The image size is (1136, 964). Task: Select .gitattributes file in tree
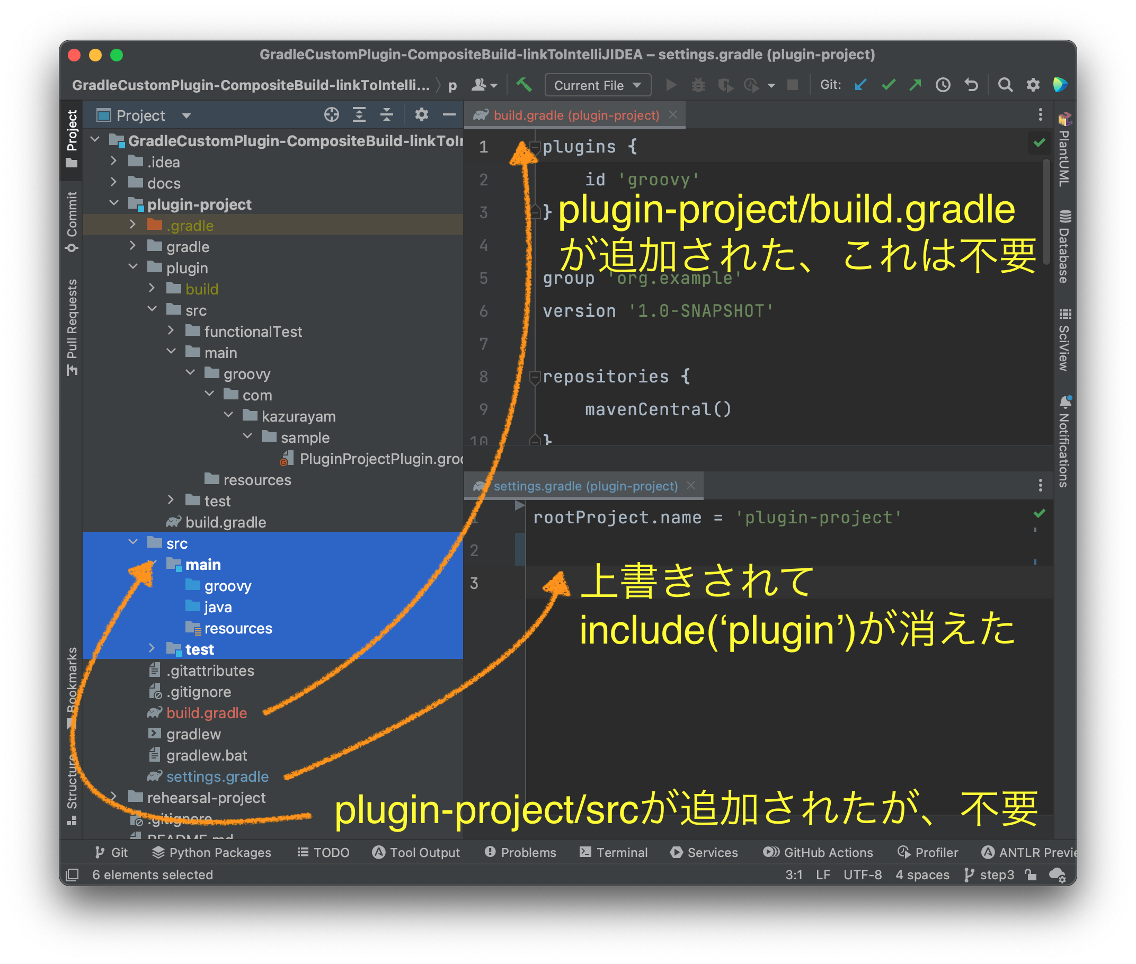(x=201, y=671)
